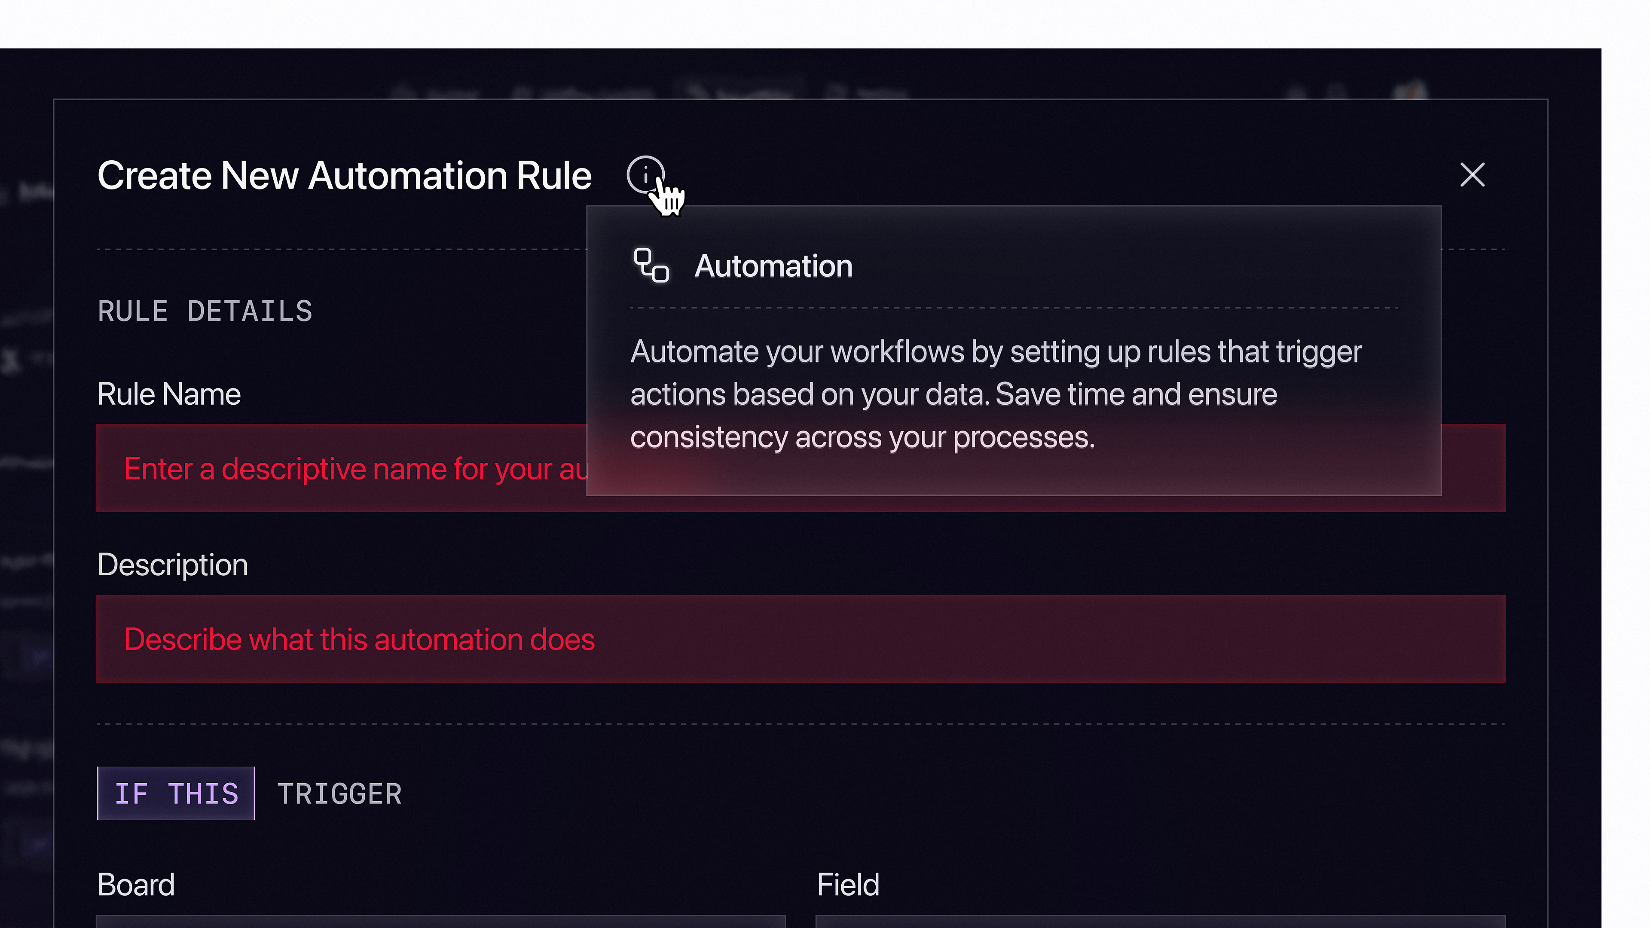Click the Automation heading in the tooltip
Viewport: 1650px width, 928px height.
tap(773, 266)
